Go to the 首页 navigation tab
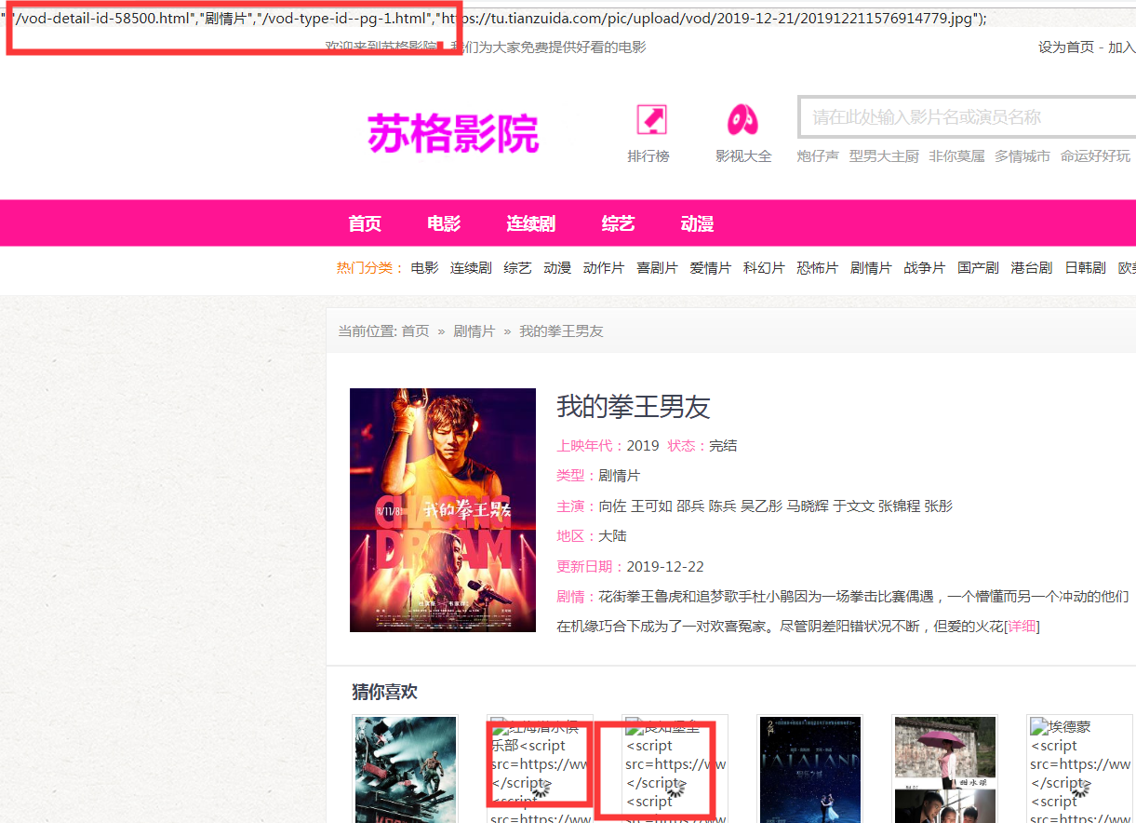 pyautogui.click(x=365, y=223)
